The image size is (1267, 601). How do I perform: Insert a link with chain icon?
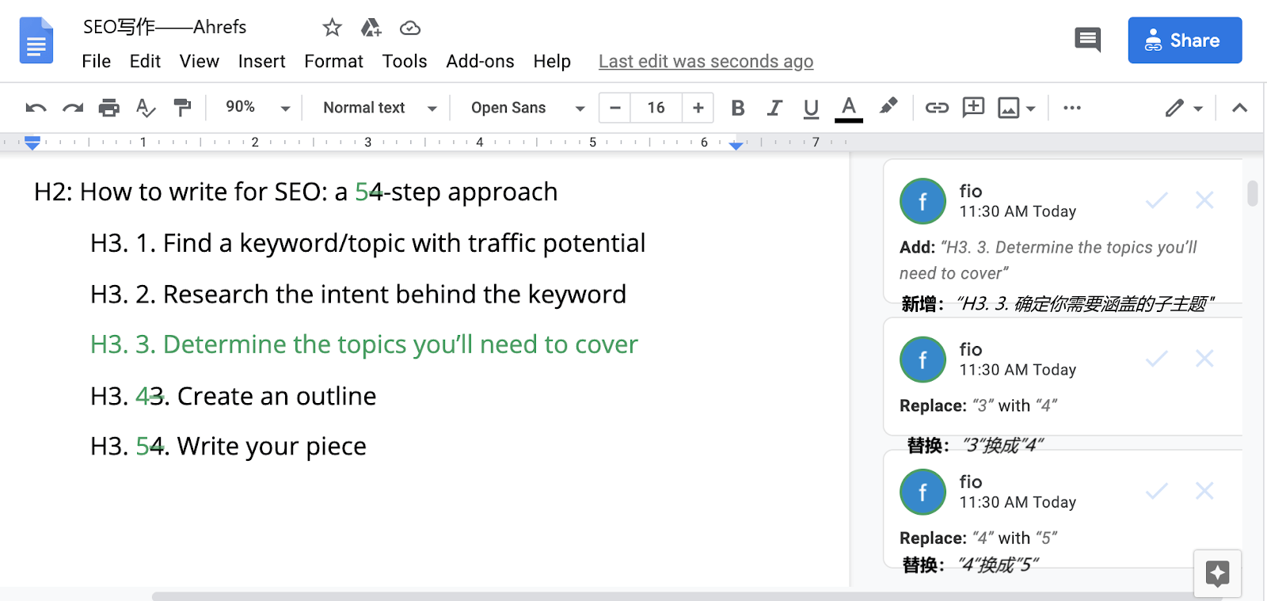click(936, 108)
